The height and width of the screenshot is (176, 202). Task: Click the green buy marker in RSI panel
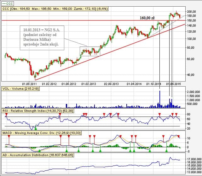36,128
